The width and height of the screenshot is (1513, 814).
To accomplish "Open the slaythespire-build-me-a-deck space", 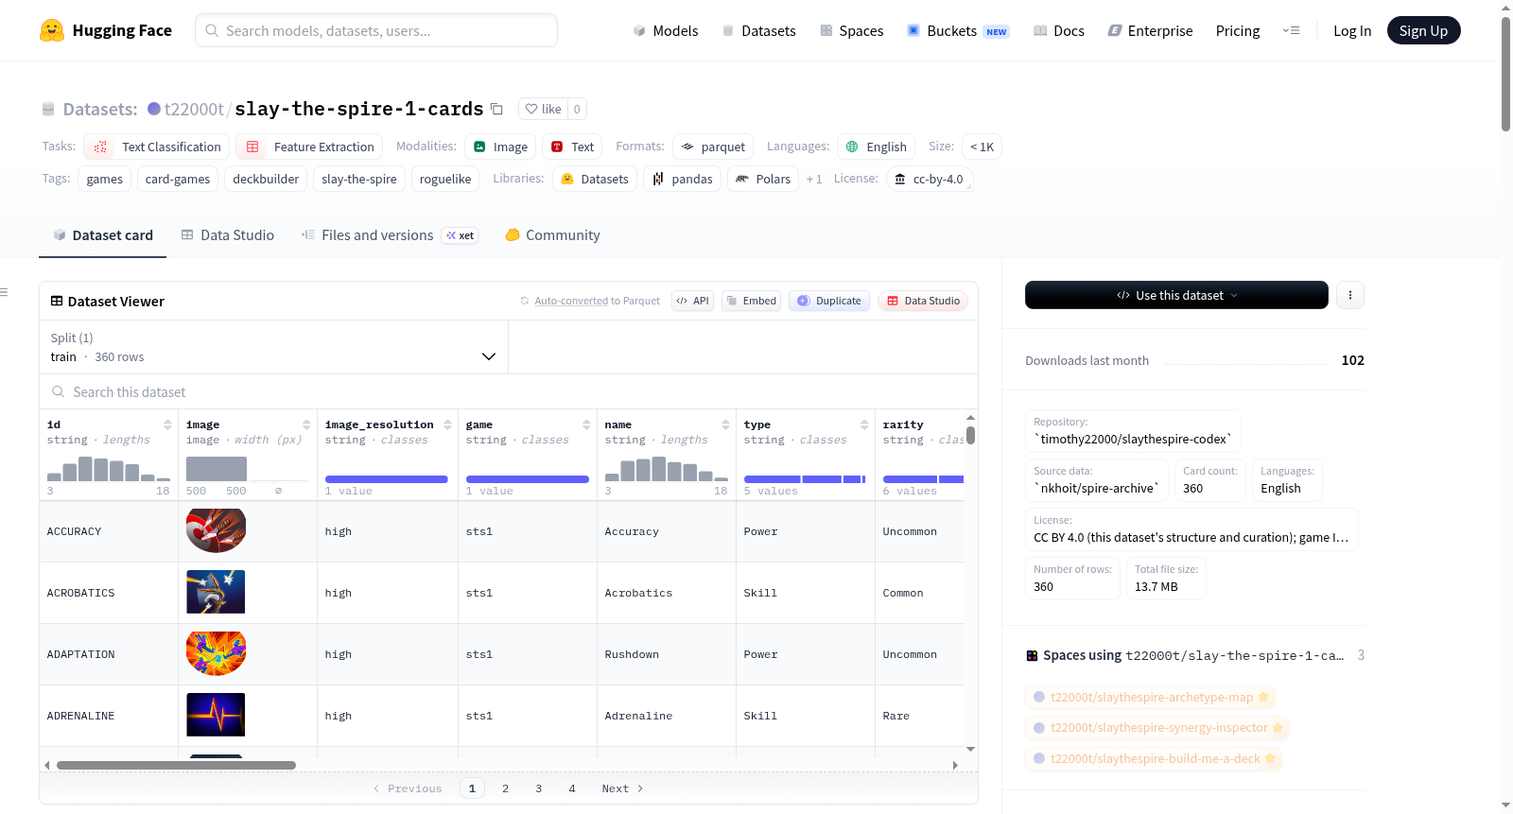I will (x=1155, y=758).
